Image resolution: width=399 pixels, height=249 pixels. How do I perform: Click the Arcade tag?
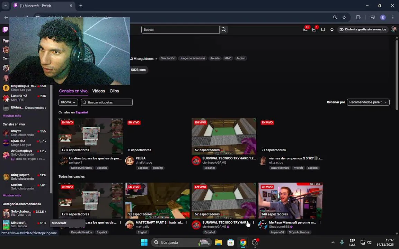[215, 58]
